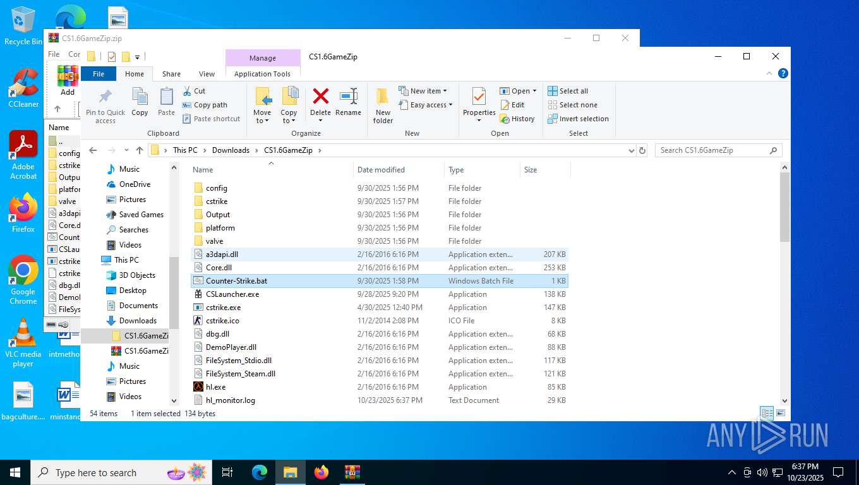Navigate back with the left arrow

93,150
